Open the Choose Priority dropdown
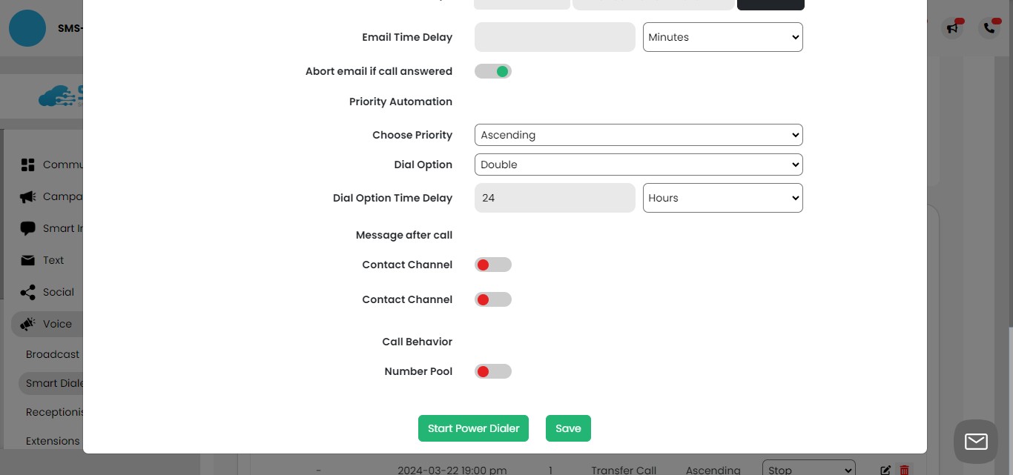This screenshot has width=1013, height=475. [x=638, y=135]
